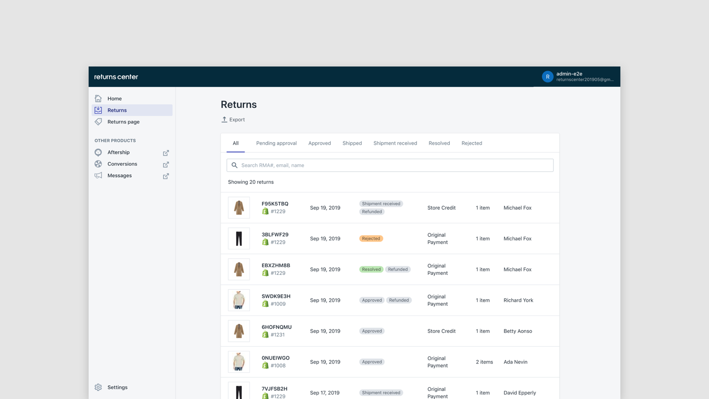Image resolution: width=709 pixels, height=399 pixels.
Task: Click the 2 items count
Action: tap(484, 362)
